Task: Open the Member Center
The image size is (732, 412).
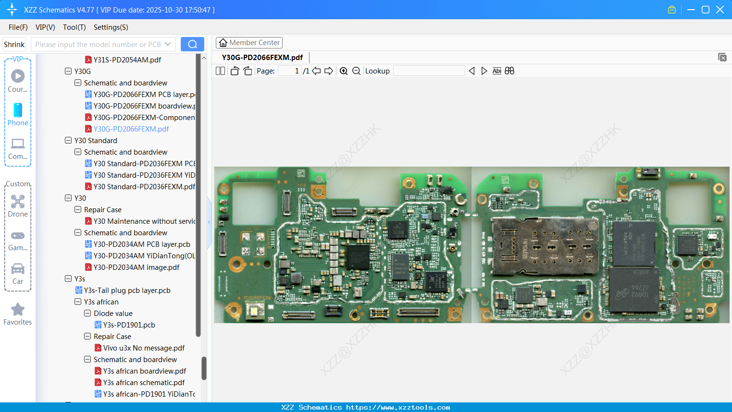Action: pos(249,42)
